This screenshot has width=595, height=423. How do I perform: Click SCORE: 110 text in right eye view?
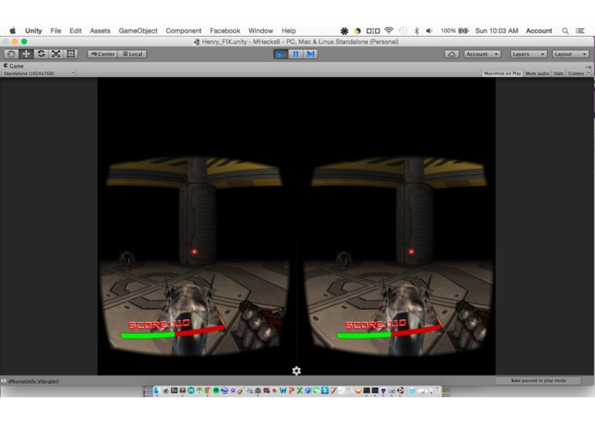tap(375, 325)
